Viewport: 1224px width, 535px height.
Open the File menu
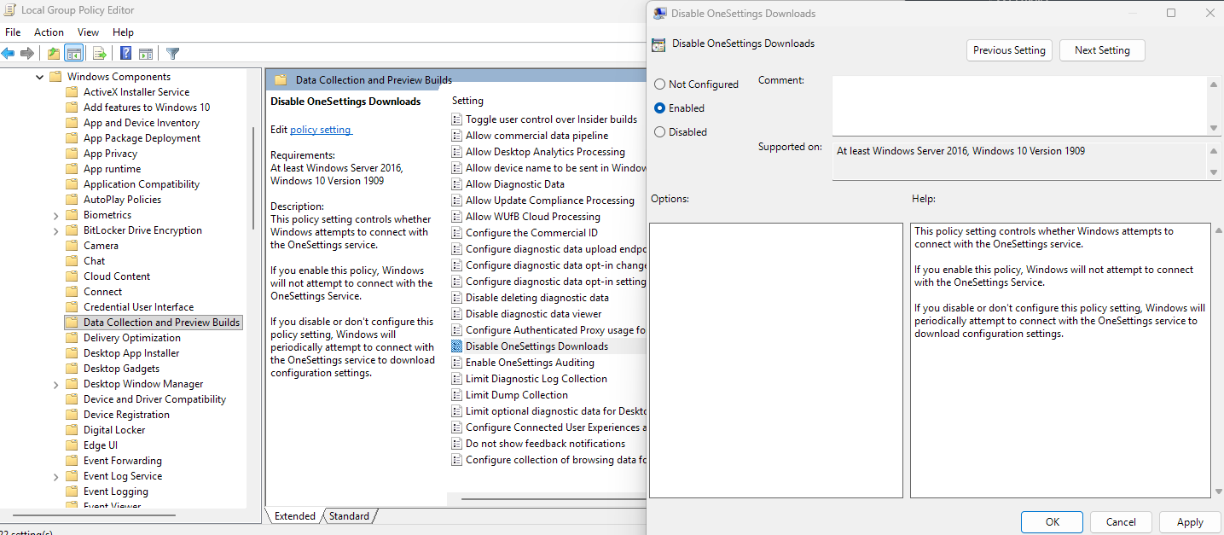13,32
